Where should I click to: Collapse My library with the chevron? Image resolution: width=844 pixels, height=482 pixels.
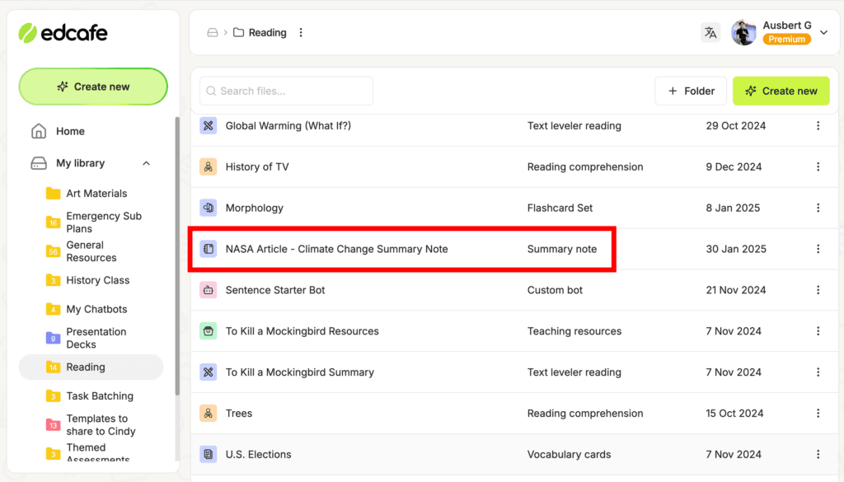pos(147,163)
